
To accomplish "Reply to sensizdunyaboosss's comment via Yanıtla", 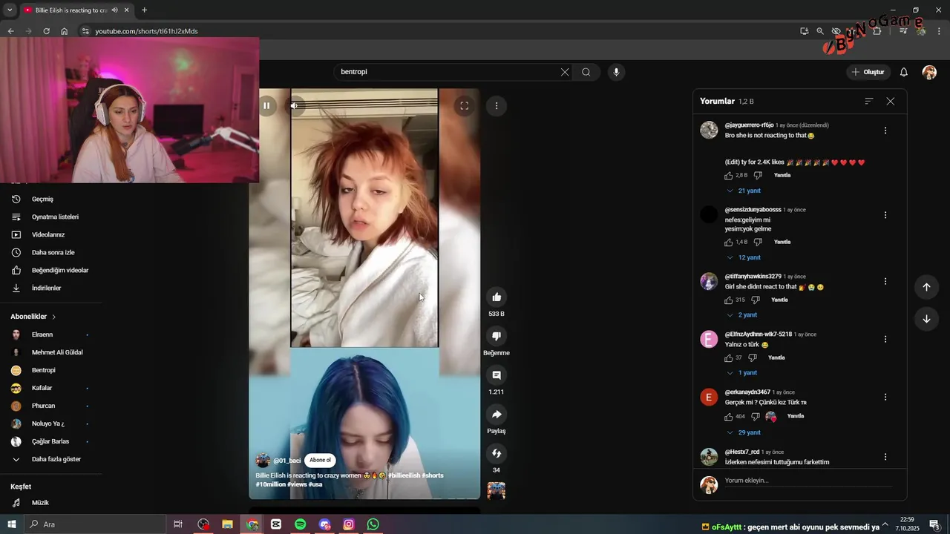I will (x=782, y=242).
